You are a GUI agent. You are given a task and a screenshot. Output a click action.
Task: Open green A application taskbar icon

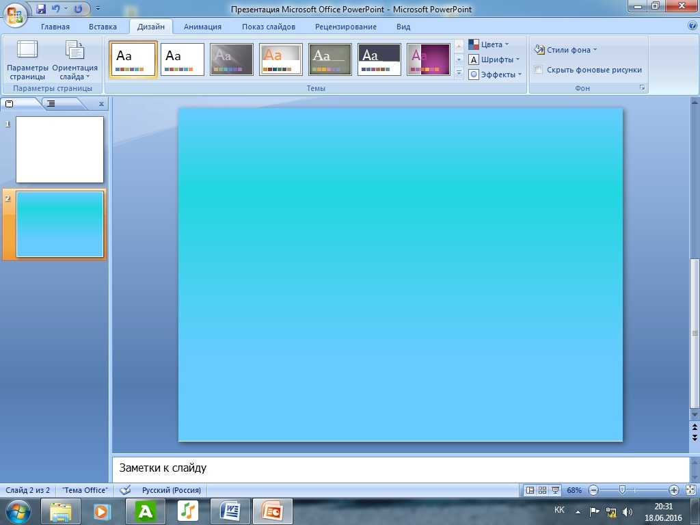[146, 511]
